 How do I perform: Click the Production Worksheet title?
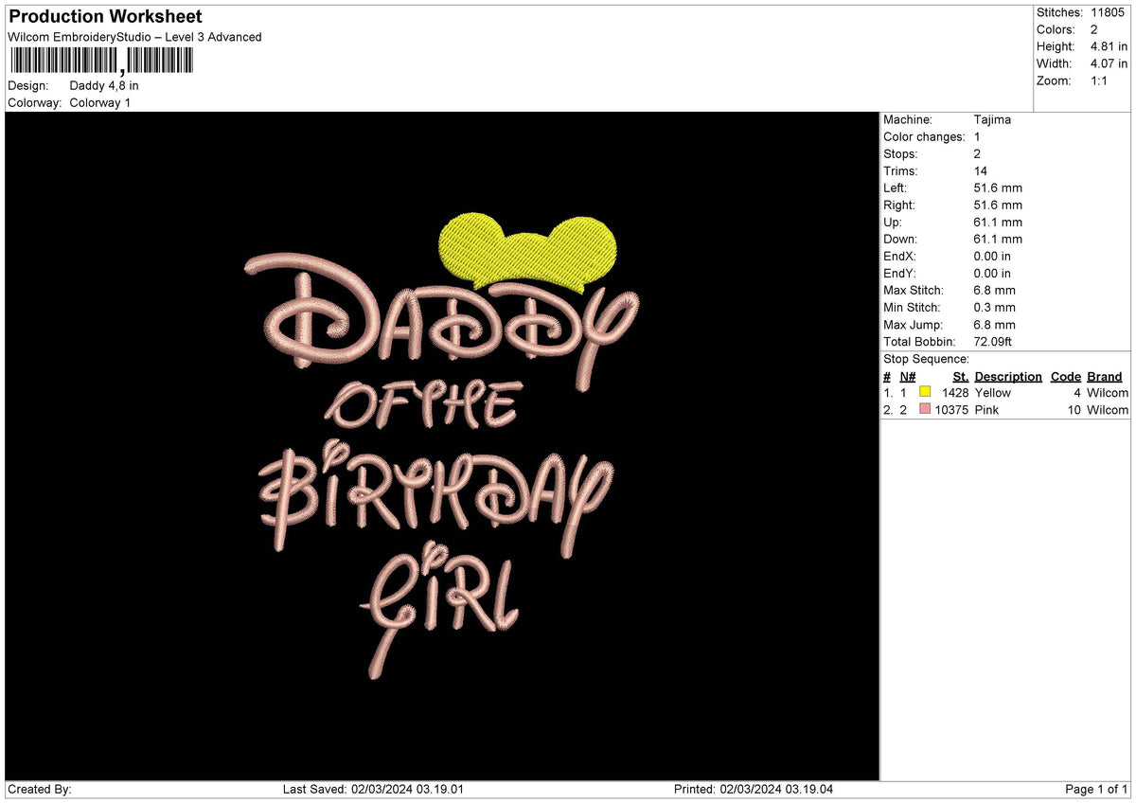coord(103,16)
